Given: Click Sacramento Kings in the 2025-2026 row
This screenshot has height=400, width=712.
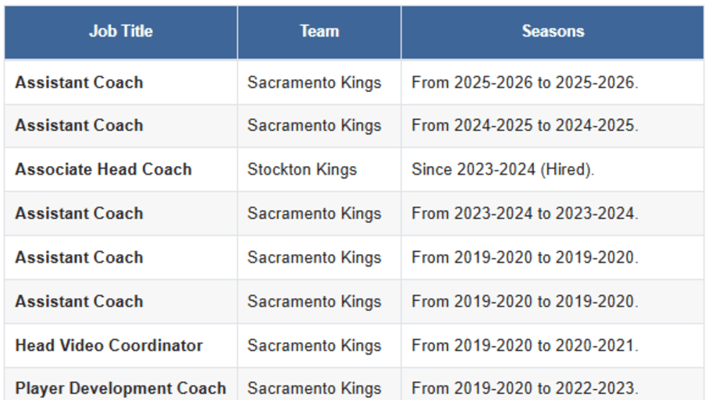Looking at the screenshot, I should pyautogui.click(x=314, y=83).
